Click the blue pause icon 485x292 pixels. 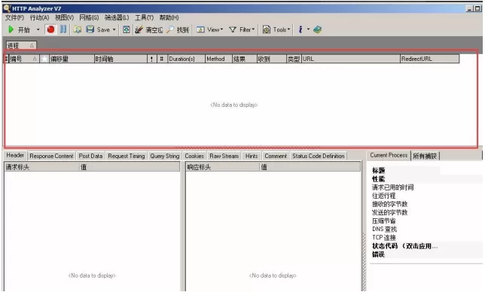click(63, 29)
